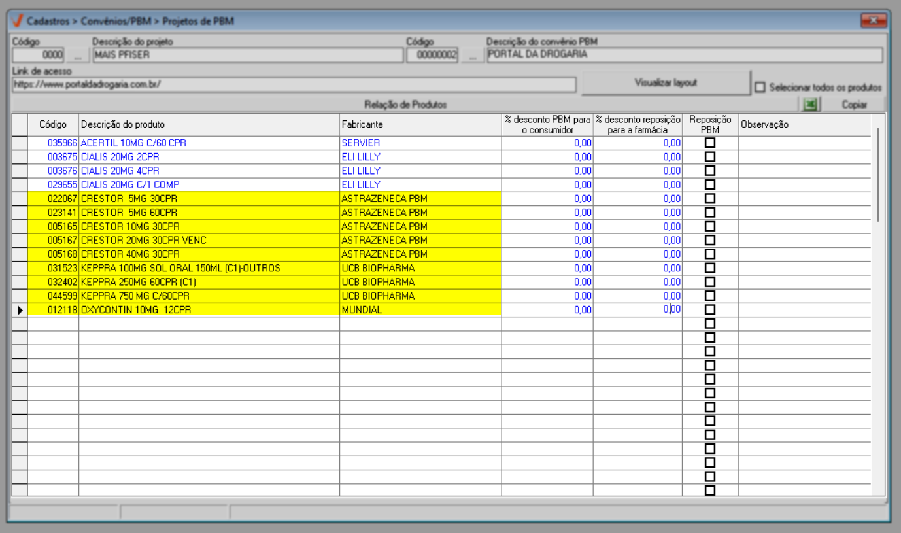This screenshot has height=533, width=901.
Task: Click the Código column header
Action: coord(53,124)
